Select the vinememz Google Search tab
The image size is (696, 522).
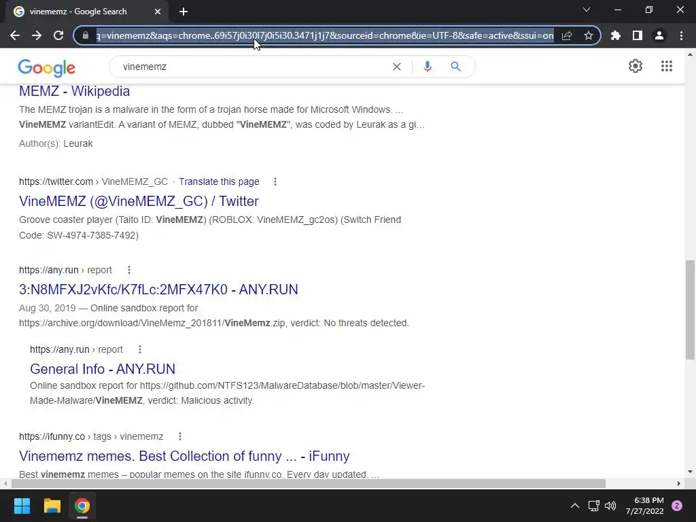click(x=86, y=12)
